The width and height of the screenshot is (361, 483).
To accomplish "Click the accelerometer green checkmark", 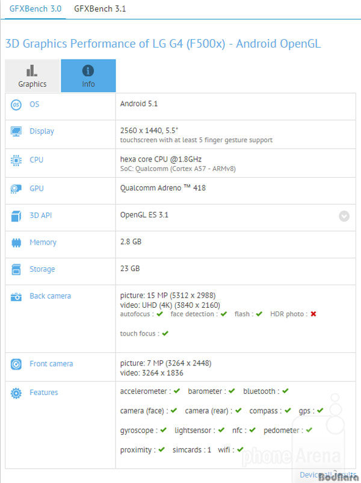I will [x=177, y=391].
